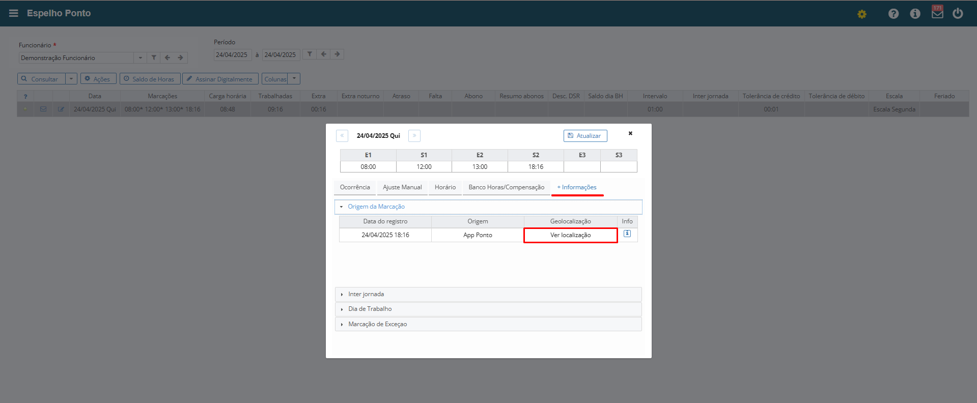Screen dimensions: 977x403
Task: Click the Ações button
Action: click(x=98, y=79)
